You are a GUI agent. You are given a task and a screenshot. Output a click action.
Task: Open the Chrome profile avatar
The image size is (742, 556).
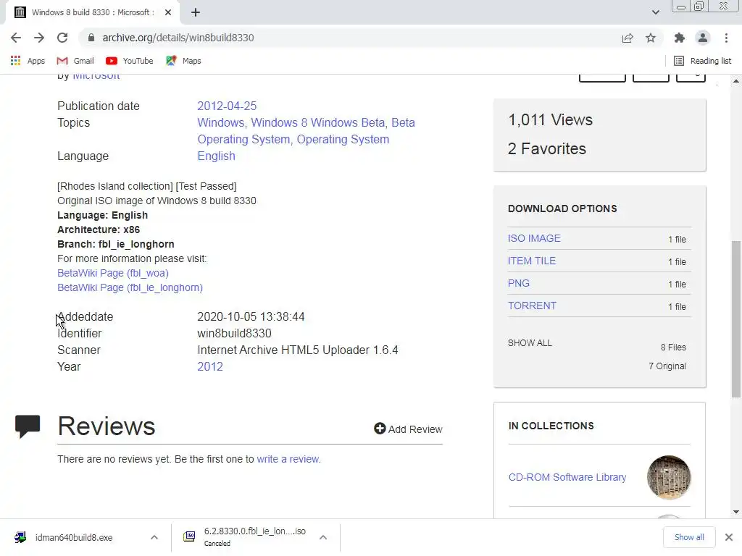[x=703, y=38]
